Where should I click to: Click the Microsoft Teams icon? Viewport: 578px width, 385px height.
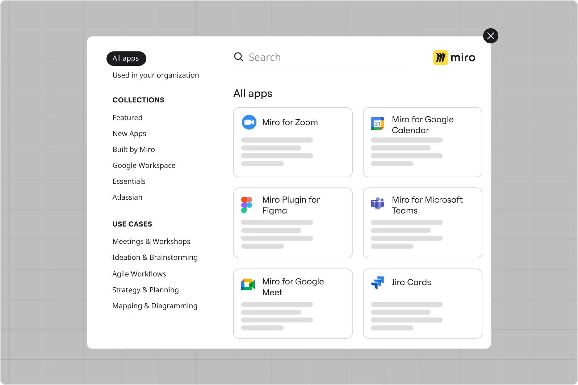pos(377,203)
